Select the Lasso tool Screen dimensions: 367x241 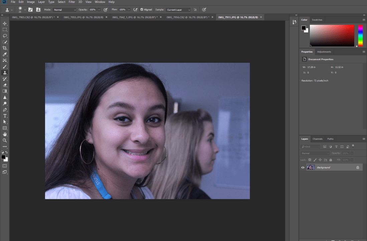click(5, 36)
